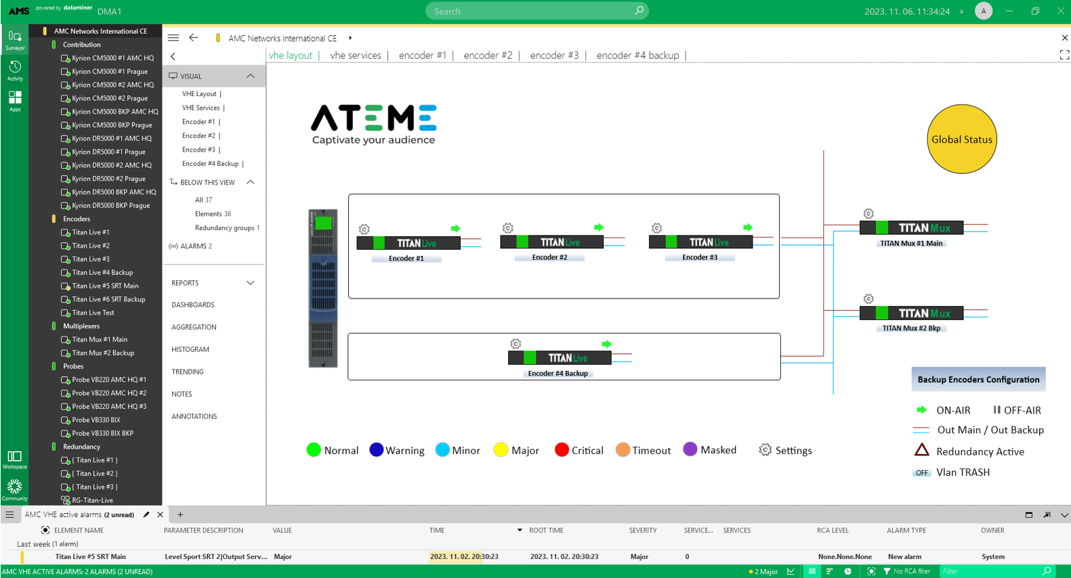The width and height of the screenshot is (1071, 578).
Task: Switch to the encoder #4 backup tab
Action: (637, 55)
